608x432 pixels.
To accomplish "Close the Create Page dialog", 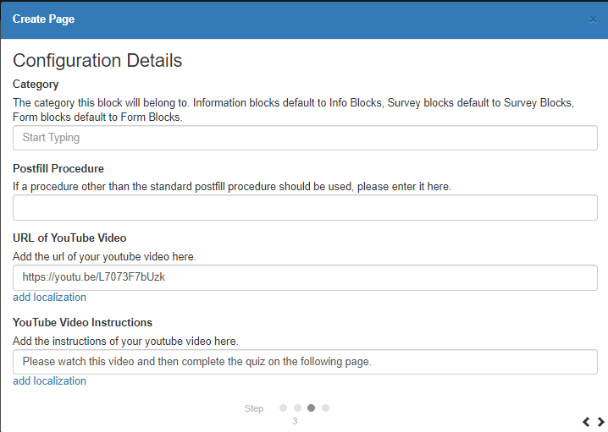I will (x=593, y=19).
